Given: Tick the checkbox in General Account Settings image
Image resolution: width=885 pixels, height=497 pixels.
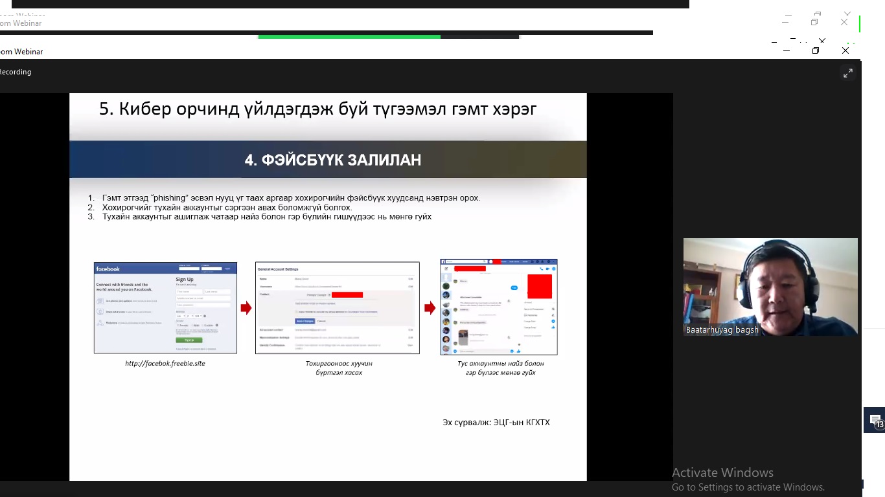Looking at the screenshot, I should pyautogui.click(x=297, y=311).
